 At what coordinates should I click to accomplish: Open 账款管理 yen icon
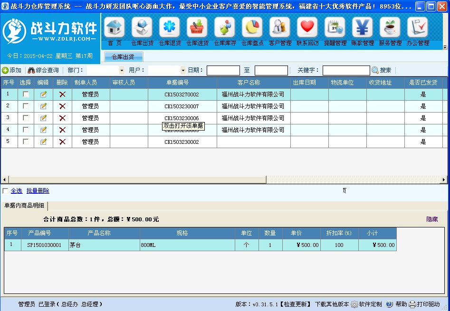363,28
